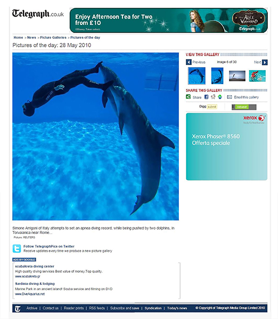Open the Telegraph.co.uk header logo
278x319 pixels.
pos(38,14)
